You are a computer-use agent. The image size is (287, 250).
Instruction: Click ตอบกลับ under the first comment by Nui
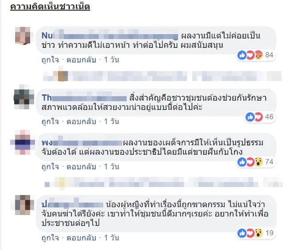[x=81, y=60]
